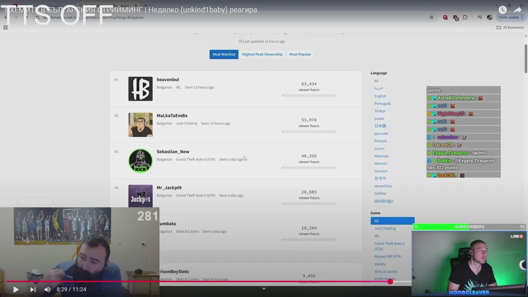Click the browser address bar URL
The image size is (528, 297).
pos(93,17)
